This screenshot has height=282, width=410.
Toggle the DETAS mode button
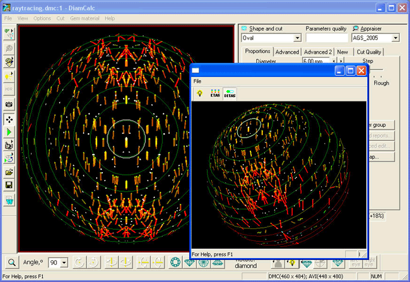click(230, 93)
